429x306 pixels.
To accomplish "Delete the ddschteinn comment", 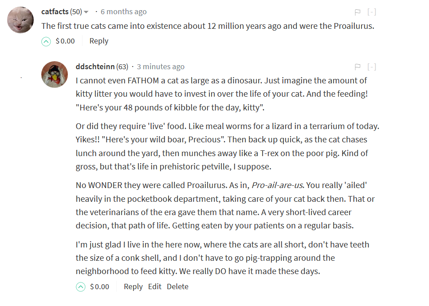I will (177, 286).
